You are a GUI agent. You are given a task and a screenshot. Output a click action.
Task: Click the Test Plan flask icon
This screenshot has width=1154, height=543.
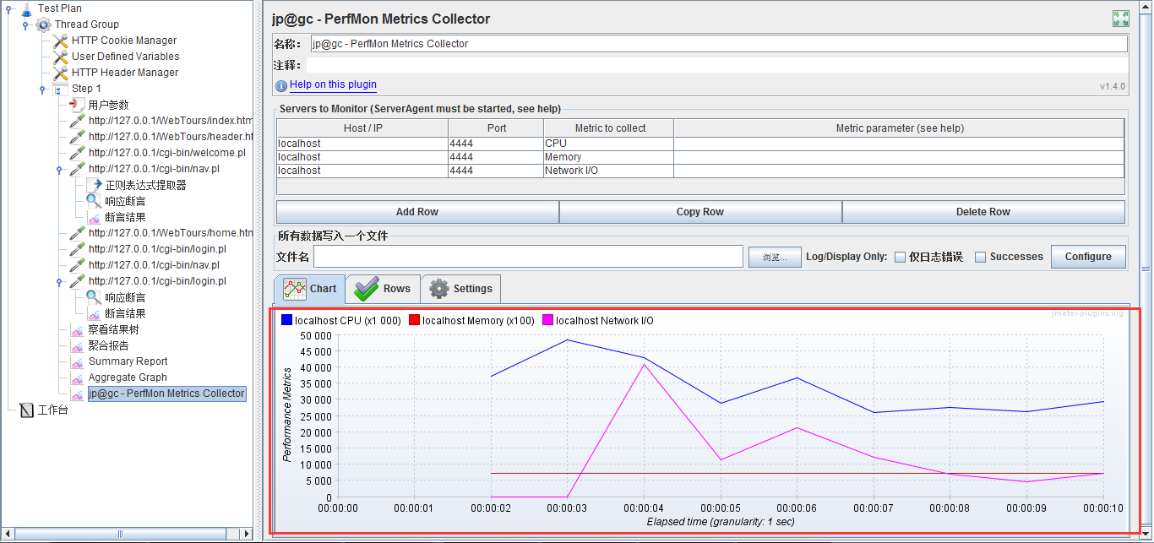tap(26, 8)
